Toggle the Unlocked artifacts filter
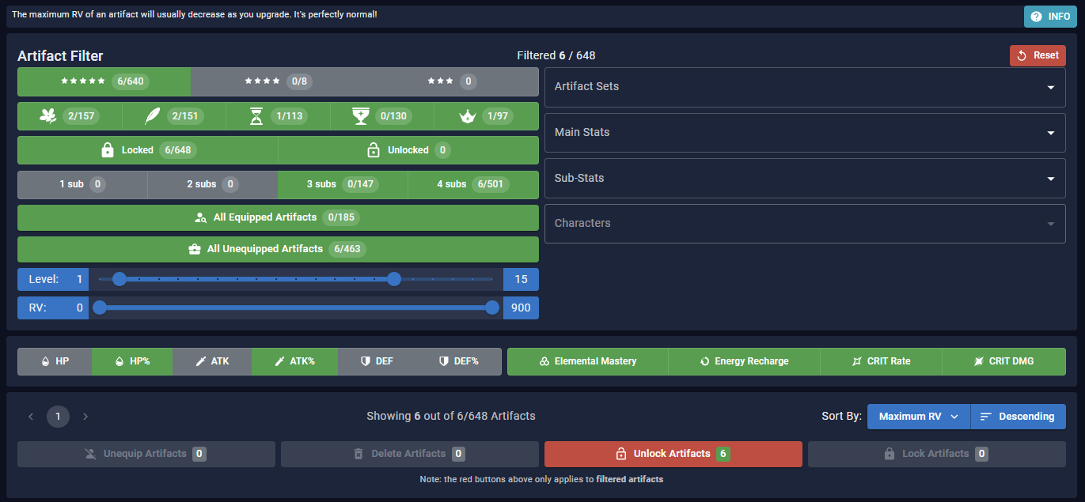1085x502 pixels. click(x=408, y=150)
